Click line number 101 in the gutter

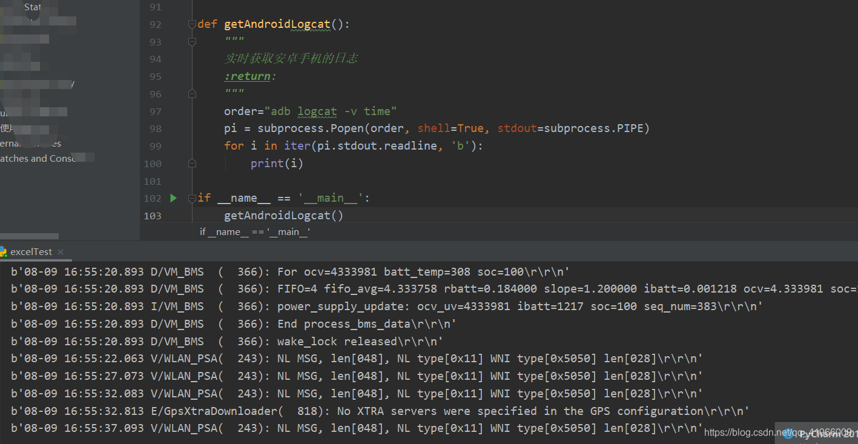tap(153, 181)
